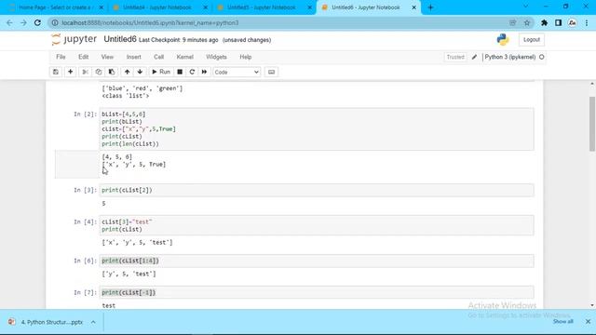Toggle the browser side panel icon
596x335 pixels.
tap(558, 22)
